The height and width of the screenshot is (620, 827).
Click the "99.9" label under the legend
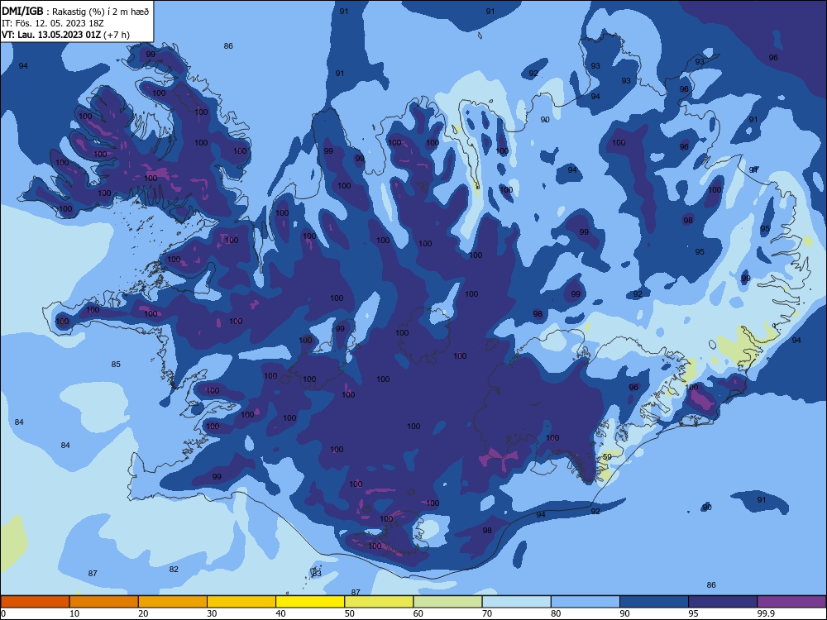tap(766, 613)
